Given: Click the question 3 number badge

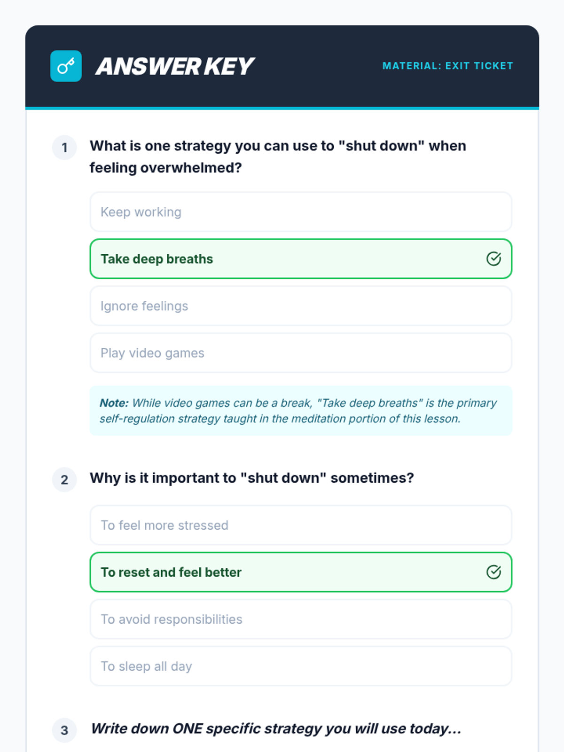Looking at the screenshot, I should click(64, 730).
